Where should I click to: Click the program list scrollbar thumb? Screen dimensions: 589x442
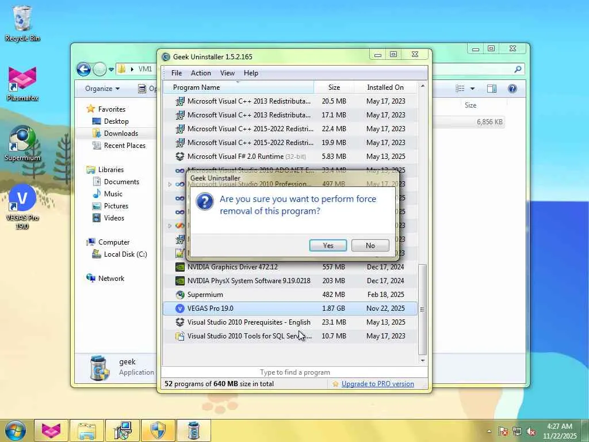pyautogui.click(x=423, y=309)
